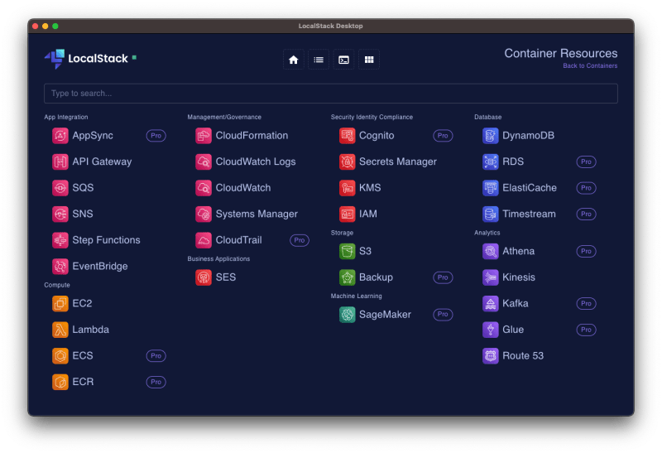Open the DynamoDB icon

[x=491, y=136]
